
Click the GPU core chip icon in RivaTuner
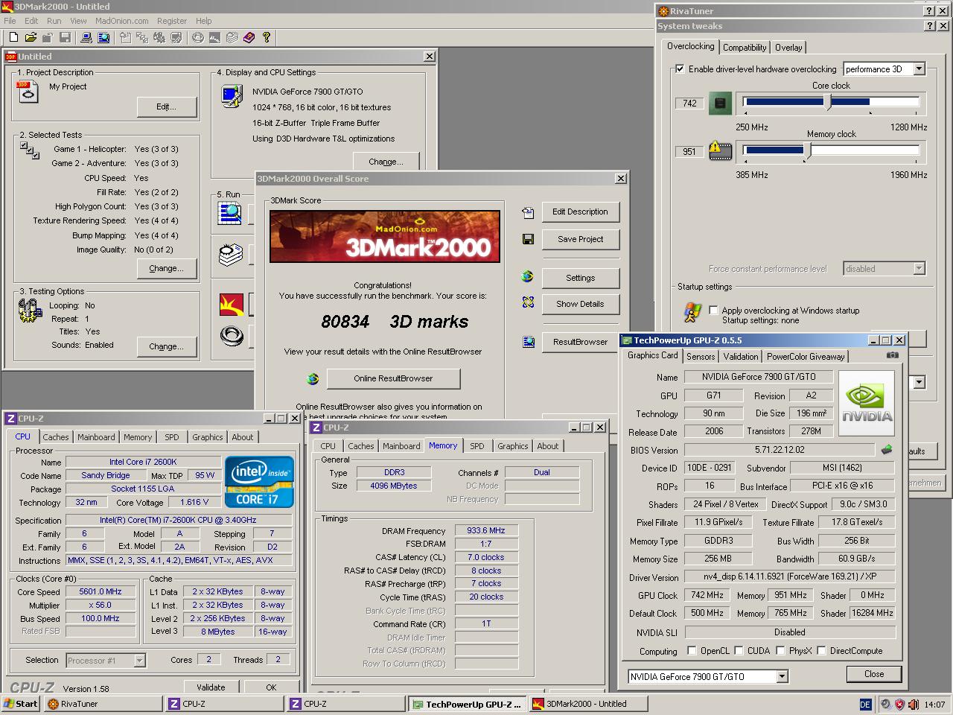(x=720, y=103)
